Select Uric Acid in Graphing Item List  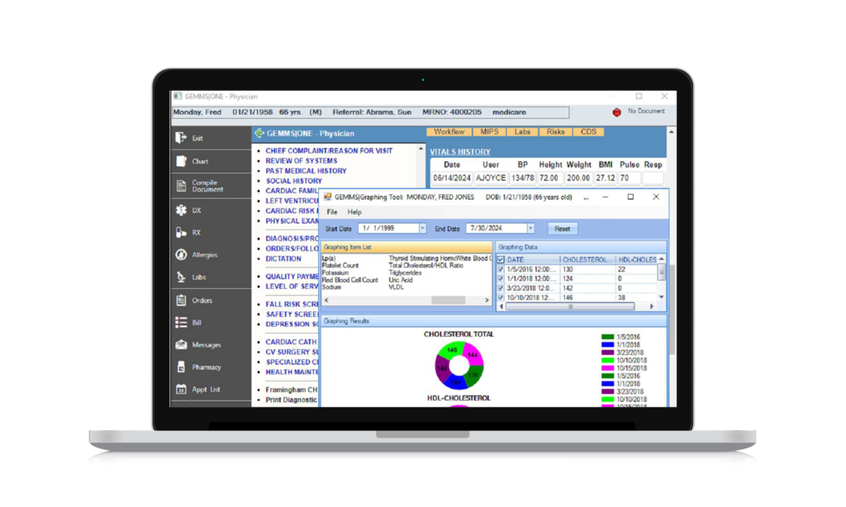[401, 280]
